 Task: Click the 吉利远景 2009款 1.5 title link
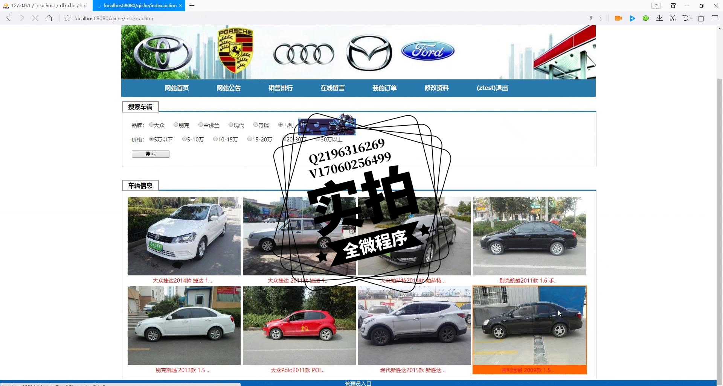528,370
